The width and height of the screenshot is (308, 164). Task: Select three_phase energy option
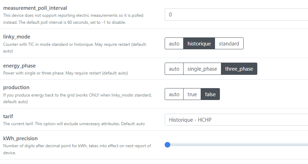239,69
